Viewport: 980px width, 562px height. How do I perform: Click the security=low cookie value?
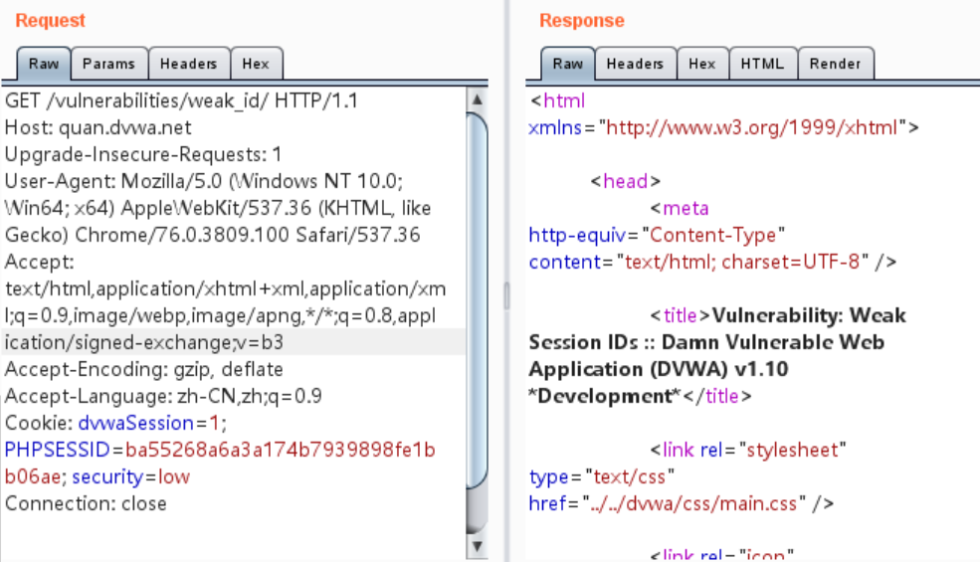130,477
